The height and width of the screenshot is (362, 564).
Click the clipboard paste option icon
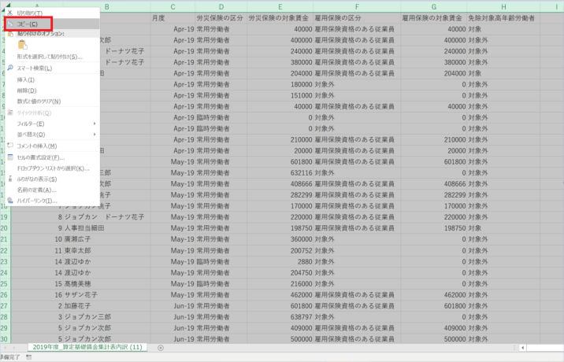[22, 45]
